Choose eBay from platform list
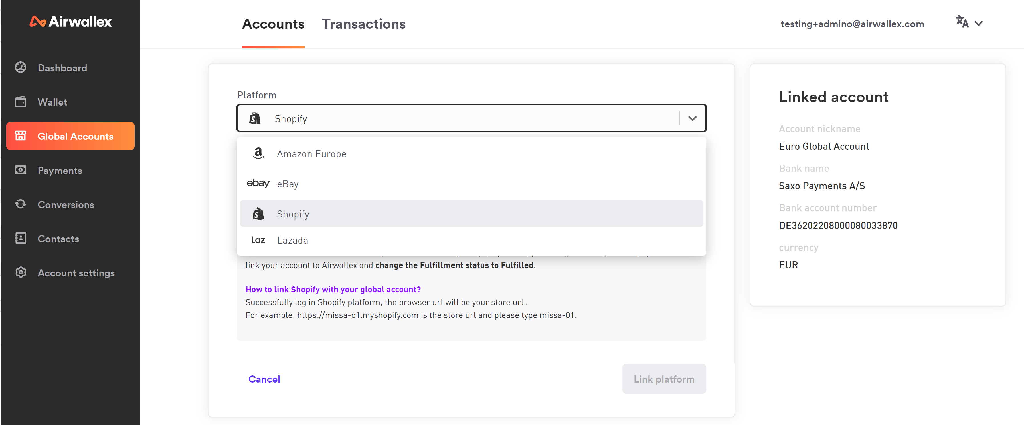 288,184
